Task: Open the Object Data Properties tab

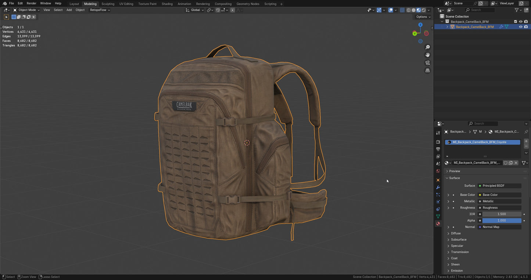Action: [x=438, y=216]
